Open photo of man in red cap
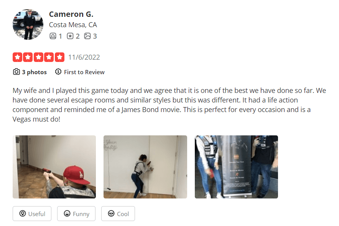This screenshot has height=226, width=339. 54,167
